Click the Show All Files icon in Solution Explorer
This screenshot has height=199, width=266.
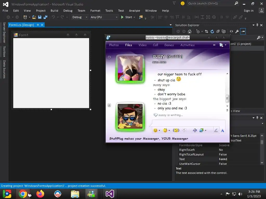coord(224,31)
